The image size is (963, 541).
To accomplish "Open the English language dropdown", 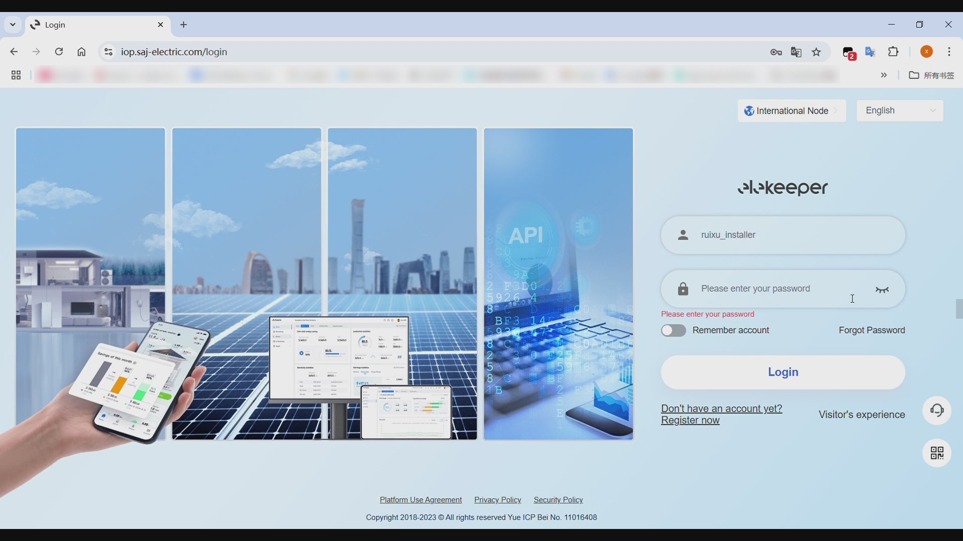I will click(900, 111).
